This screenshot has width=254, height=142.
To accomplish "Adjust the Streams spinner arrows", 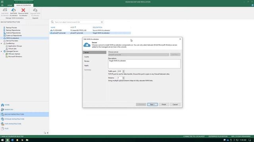I will click(123, 78).
